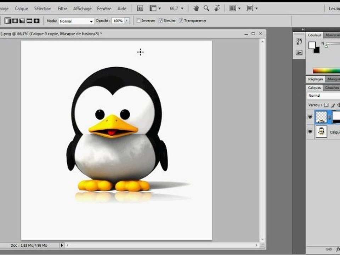Open the Calque menu
The image size is (340, 255).
21,8
